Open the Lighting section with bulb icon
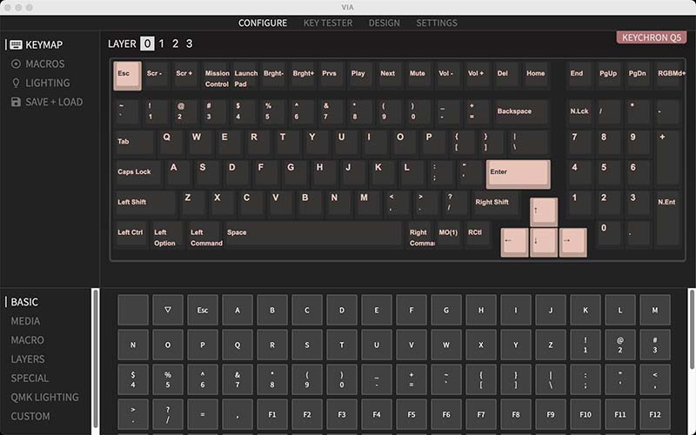This screenshot has height=435, width=696. 40,83
